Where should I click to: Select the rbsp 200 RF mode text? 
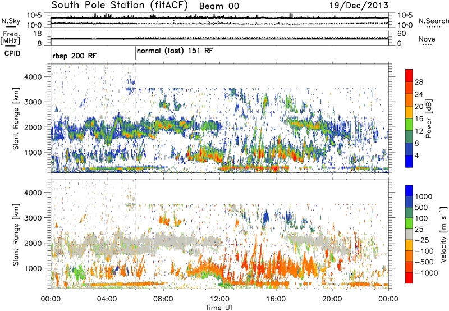pyautogui.click(x=75, y=56)
